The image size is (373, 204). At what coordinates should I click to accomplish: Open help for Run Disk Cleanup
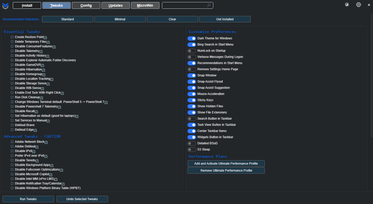click(41, 98)
